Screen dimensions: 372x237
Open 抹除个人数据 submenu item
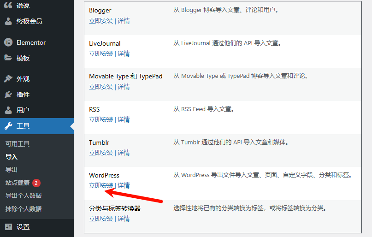click(x=24, y=208)
